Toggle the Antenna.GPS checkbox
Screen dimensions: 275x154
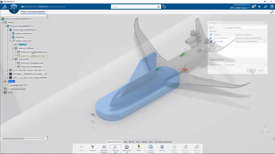211,42
